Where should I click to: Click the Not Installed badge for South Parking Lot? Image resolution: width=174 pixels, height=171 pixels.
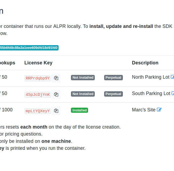[x=83, y=94]
